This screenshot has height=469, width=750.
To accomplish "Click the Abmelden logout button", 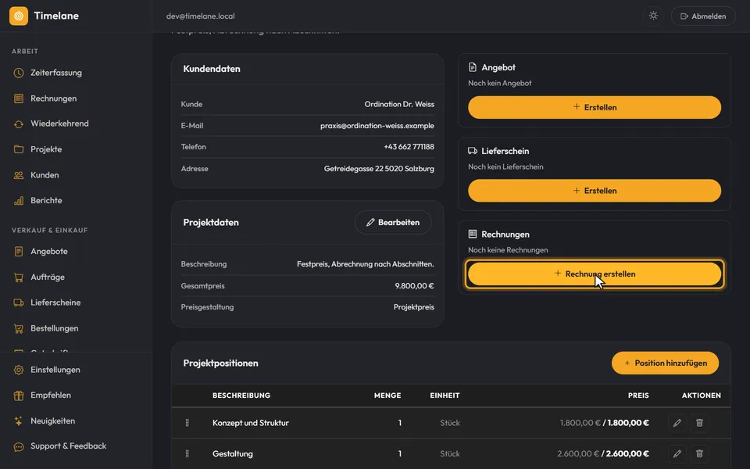I will coord(703,16).
